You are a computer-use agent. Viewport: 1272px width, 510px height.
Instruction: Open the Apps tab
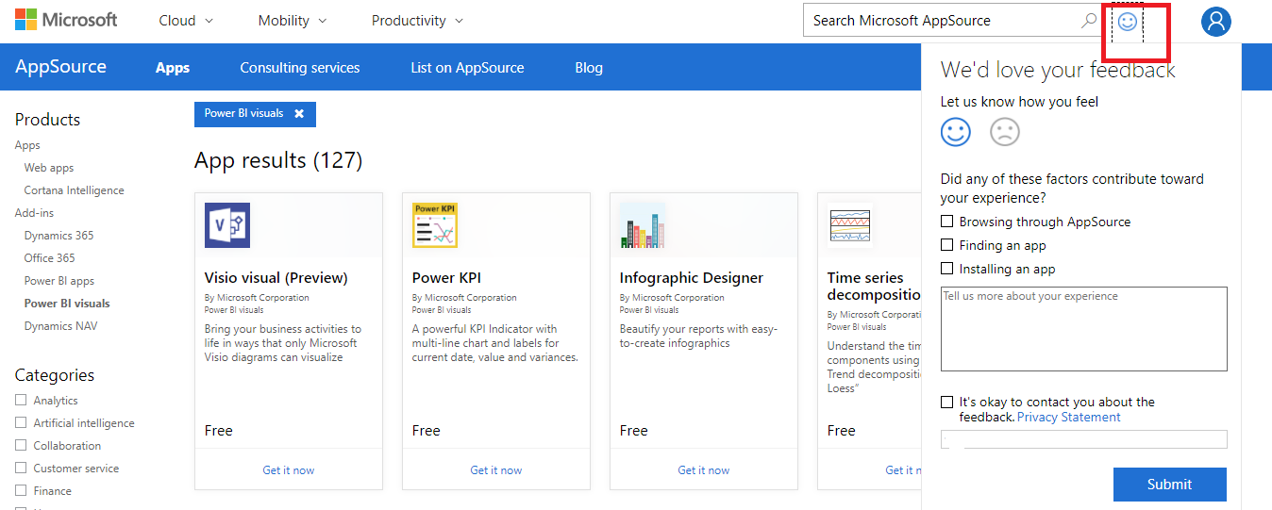click(x=173, y=68)
